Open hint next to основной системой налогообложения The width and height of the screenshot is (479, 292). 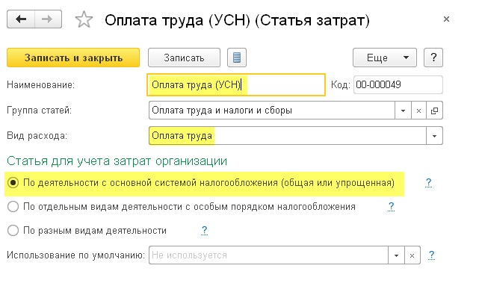tap(428, 183)
